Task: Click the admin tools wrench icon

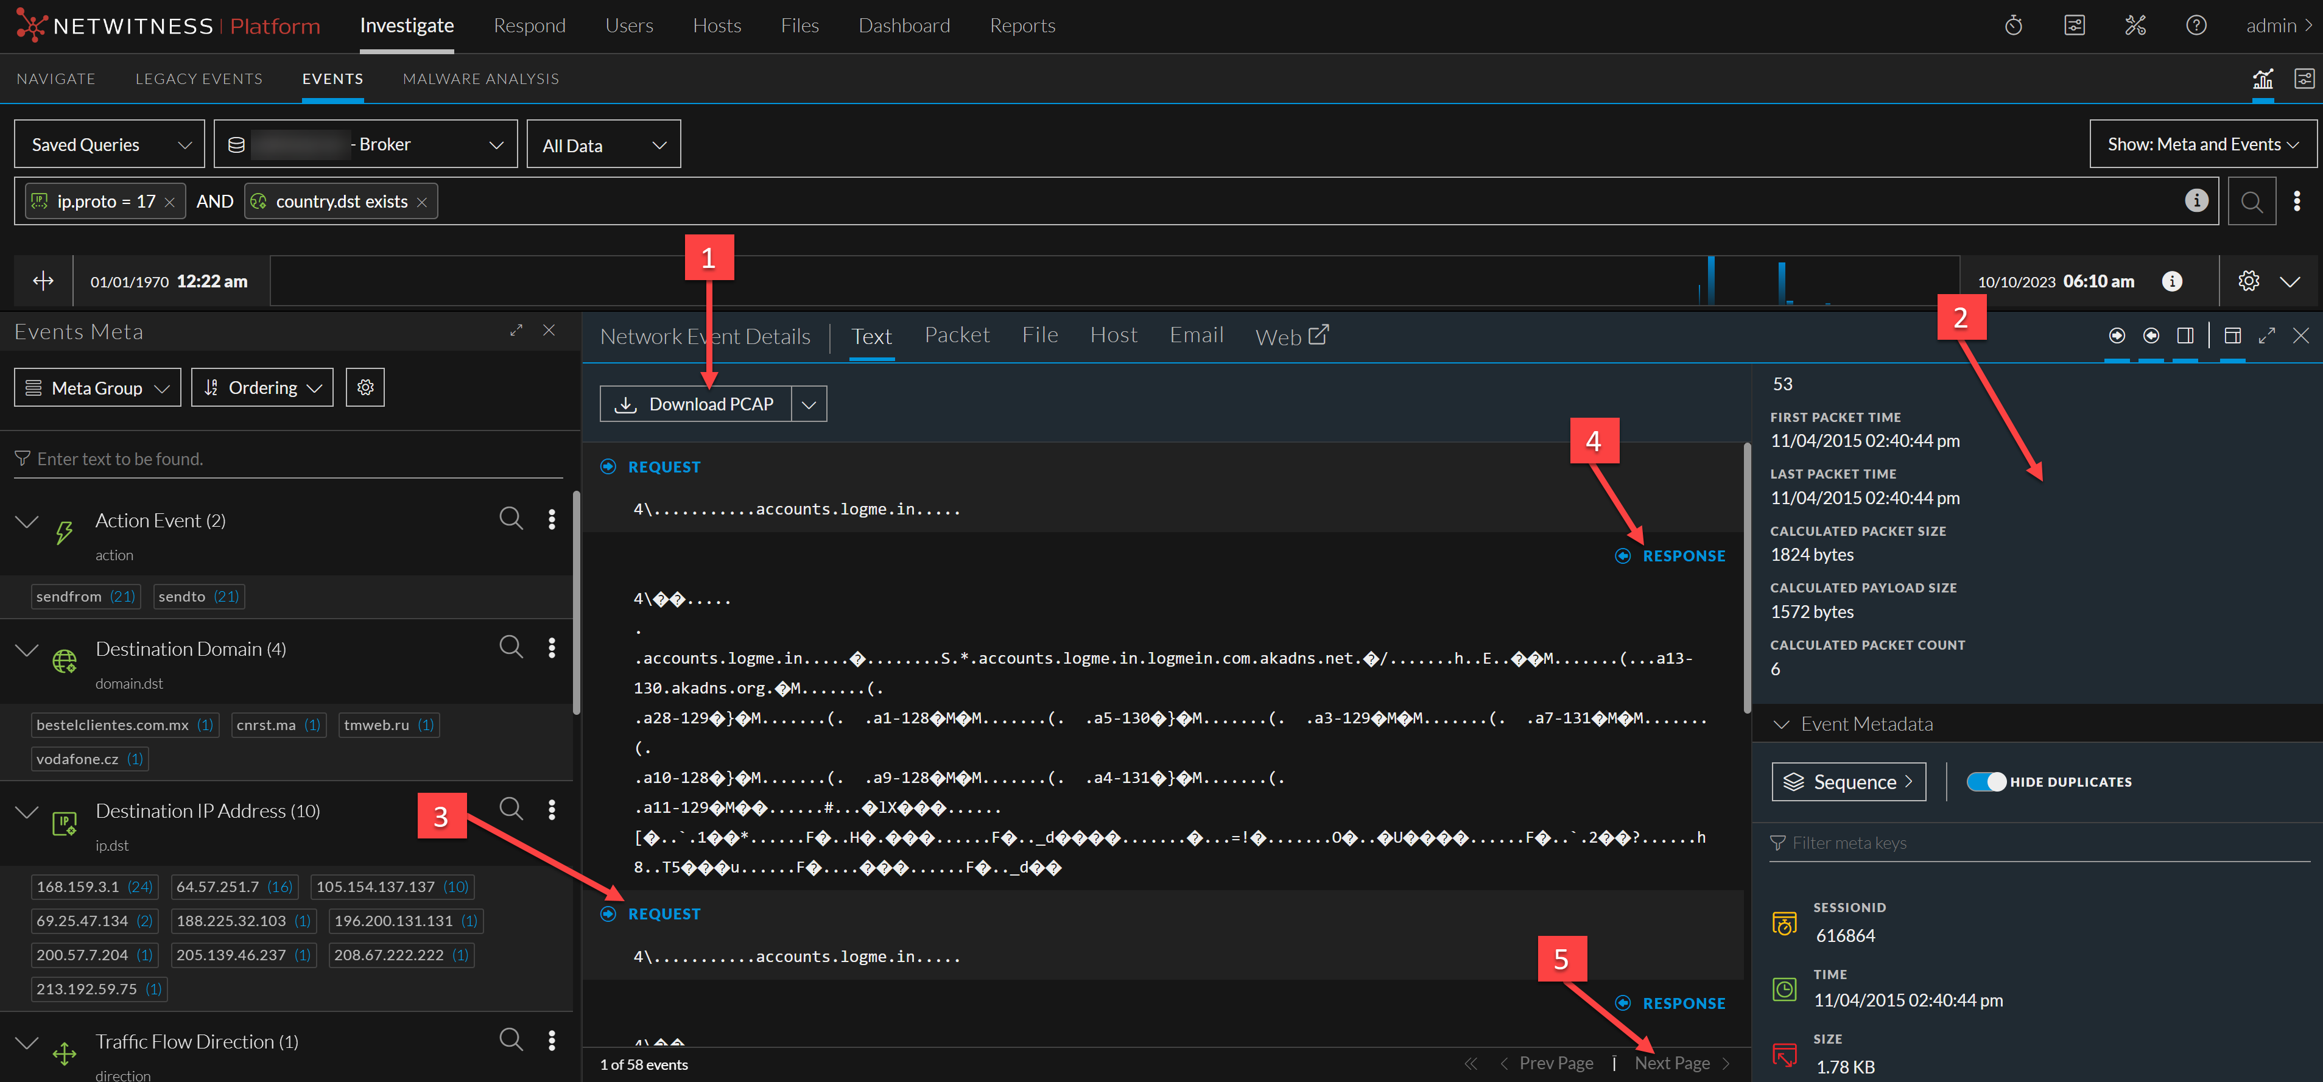Action: (2134, 25)
